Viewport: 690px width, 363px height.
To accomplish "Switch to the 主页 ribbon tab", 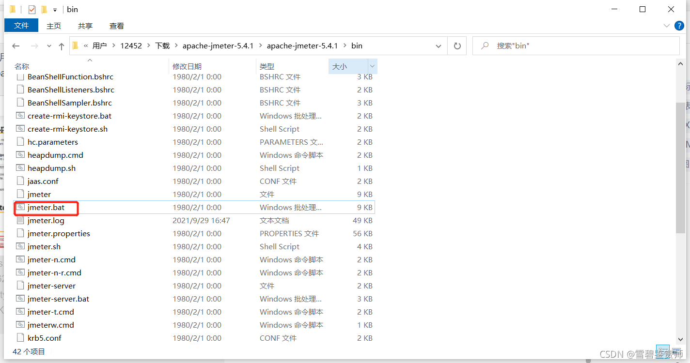I will (54, 26).
